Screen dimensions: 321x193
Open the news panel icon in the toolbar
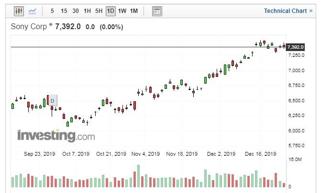[x=157, y=11]
